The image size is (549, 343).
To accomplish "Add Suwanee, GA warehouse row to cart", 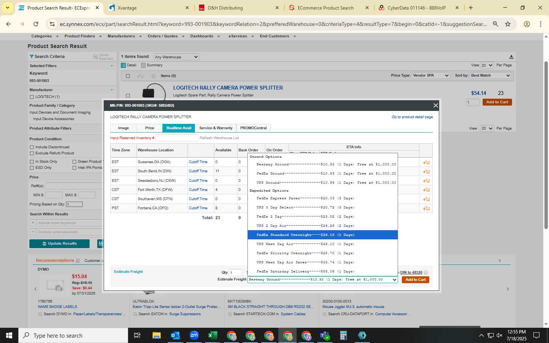I will 426,162.
